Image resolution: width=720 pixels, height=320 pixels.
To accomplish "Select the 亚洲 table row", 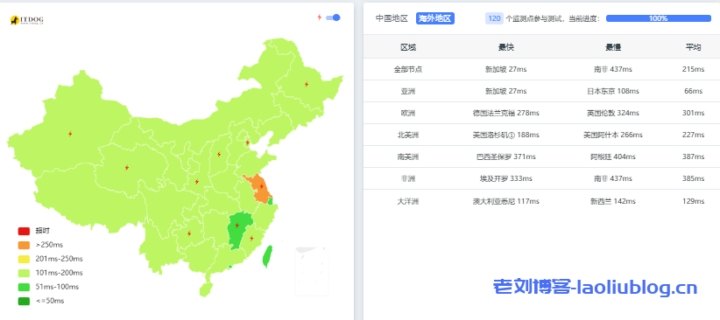I will point(541,91).
